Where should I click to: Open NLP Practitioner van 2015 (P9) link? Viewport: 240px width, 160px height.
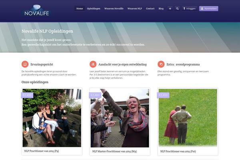pyautogui.click(x=42, y=151)
